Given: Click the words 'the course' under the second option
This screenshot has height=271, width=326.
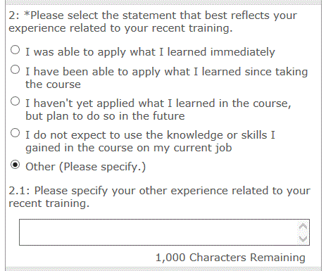Looking at the screenshot, I should (x=53, y=84).
